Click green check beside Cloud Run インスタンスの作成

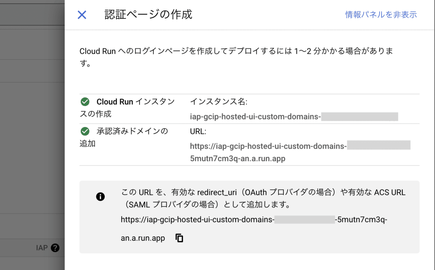[x=85, y=102]
